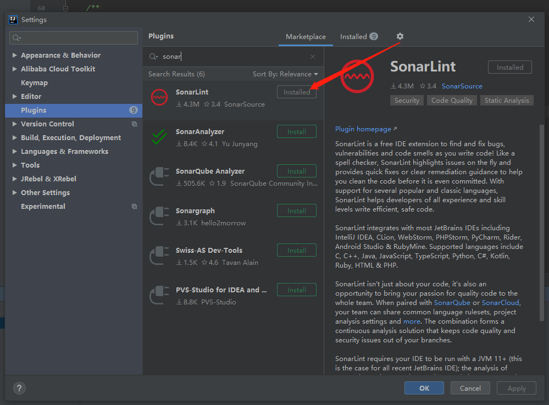Confirm settings with OK
Screen dimensions: 549x405
424,388
